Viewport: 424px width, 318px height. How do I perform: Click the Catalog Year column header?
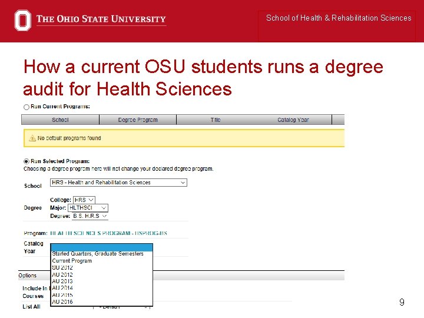(x=293, y=120)
